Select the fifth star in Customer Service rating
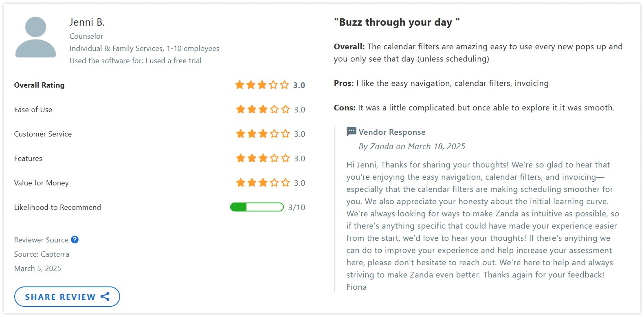 pyautogui.click(x=284, y=134)
